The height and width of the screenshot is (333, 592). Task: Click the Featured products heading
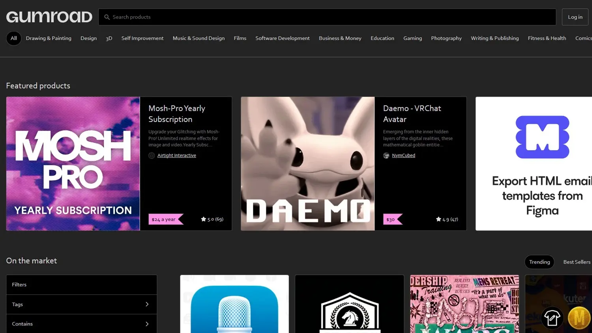coord(38,86)
